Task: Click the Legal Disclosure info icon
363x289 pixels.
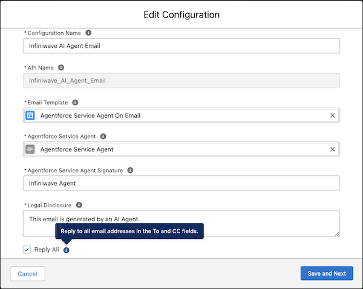Action: [79, 205]
